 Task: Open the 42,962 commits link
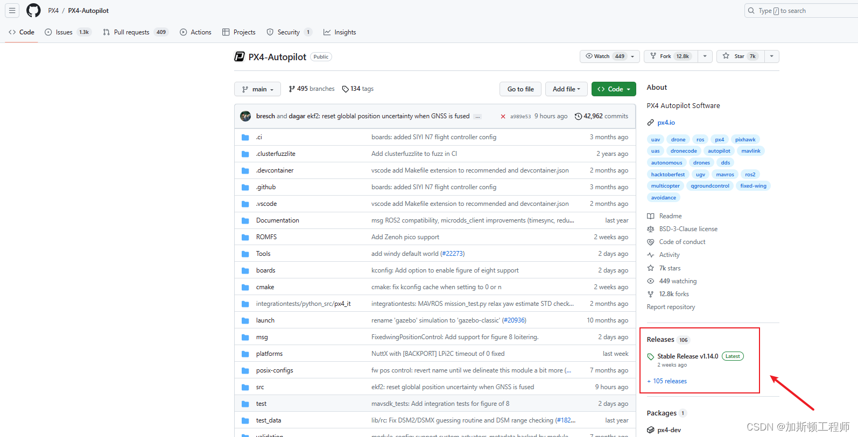coord(601,116)
